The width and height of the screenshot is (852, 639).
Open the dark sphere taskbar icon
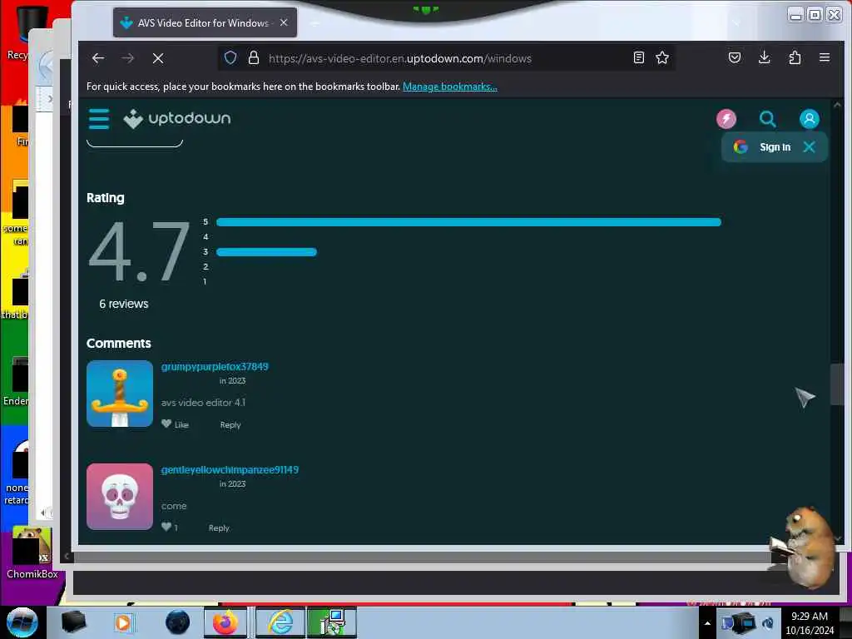tap(178, 622)
